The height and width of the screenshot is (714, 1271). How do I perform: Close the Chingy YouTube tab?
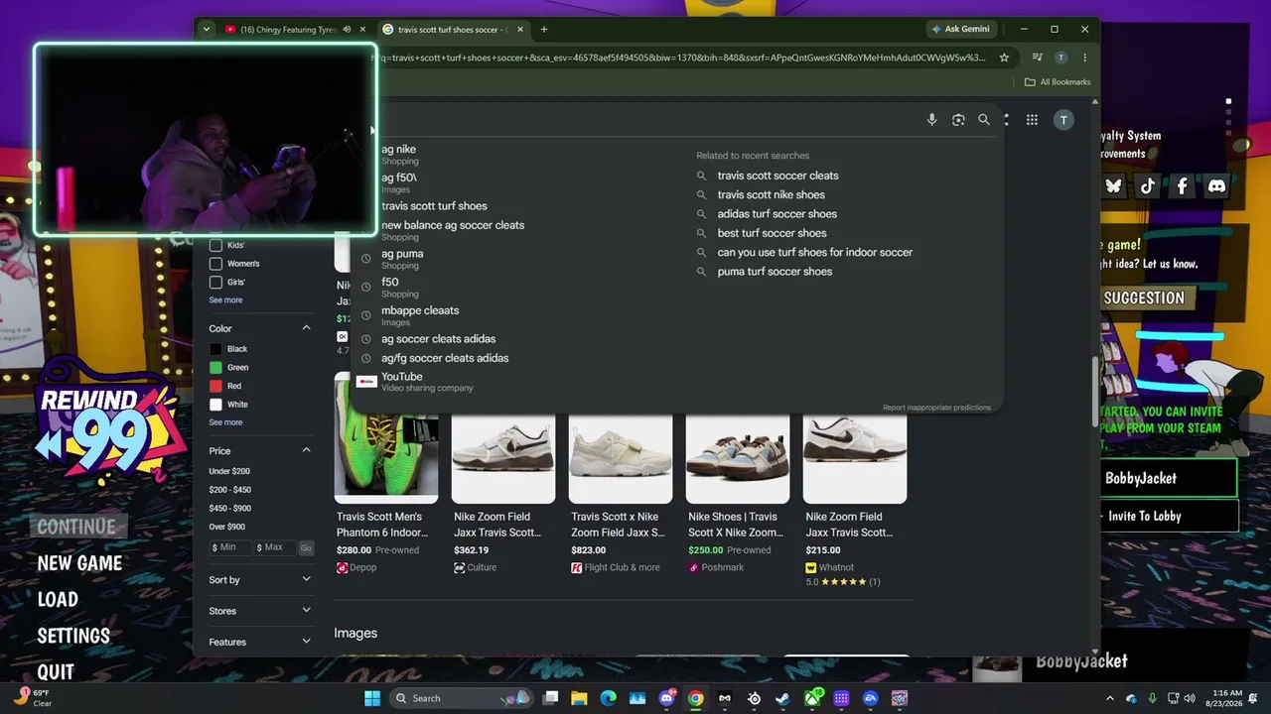(x=362, y=30)
